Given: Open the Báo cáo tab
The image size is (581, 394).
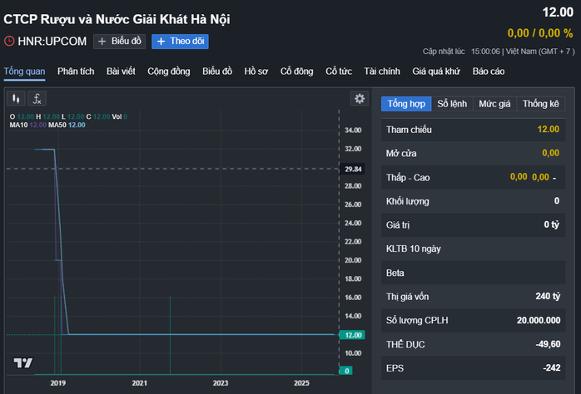Looking at the screenshot, I should pyautogui.click(x=489, y=71).
